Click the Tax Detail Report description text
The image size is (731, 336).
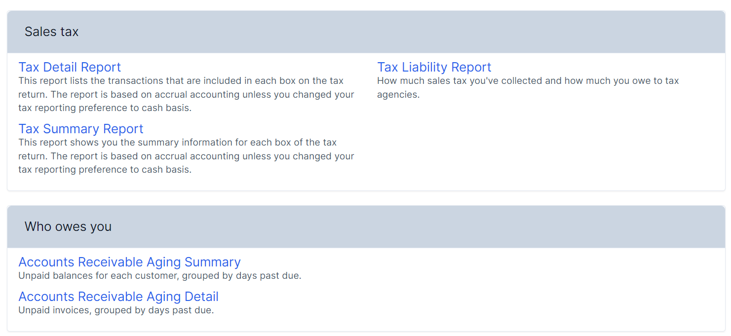click(x=186, y=94)
